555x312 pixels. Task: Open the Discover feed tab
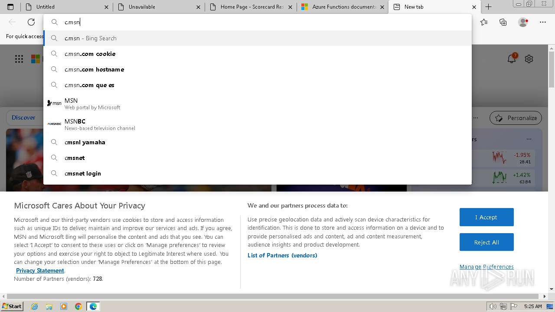click(x=23, y=117)
